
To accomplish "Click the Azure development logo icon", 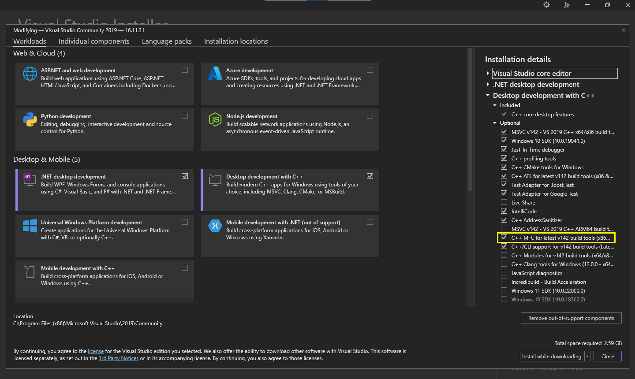I will 215,74.
